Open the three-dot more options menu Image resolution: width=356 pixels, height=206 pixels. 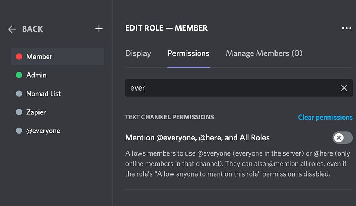coord(346,28)
